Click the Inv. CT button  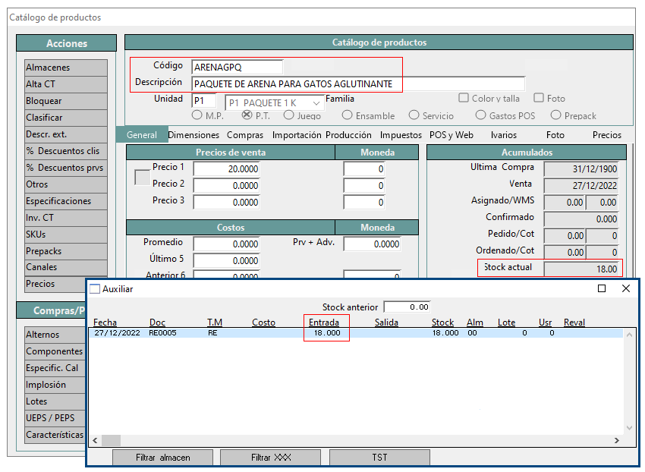click(66, 218)
